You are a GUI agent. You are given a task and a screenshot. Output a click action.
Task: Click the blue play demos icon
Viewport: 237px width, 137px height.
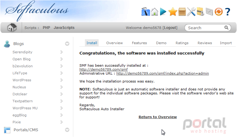pyautogui.click(x=163, y=12)
